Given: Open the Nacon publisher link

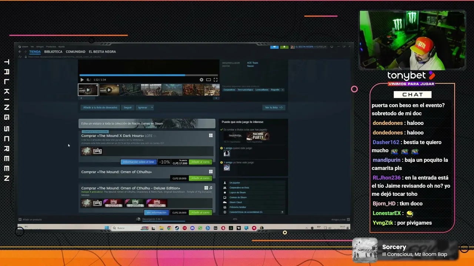Looking at the screenshot, I should tap(250, 66).
